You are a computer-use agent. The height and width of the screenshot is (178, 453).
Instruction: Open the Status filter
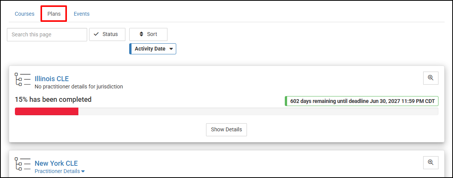pos(107,34)
